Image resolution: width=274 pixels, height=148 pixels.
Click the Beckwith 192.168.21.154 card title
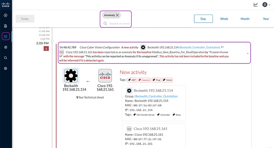153,91
